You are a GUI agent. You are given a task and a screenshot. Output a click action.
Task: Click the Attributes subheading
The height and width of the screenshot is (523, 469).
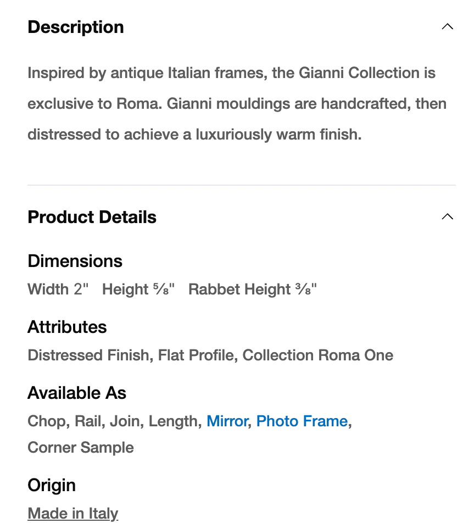[x=67, y=327]
